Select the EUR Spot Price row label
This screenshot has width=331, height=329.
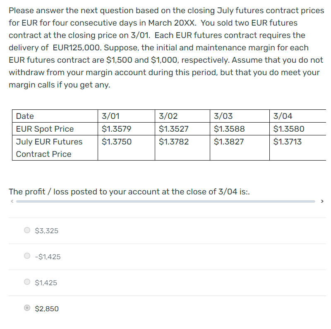45,129
